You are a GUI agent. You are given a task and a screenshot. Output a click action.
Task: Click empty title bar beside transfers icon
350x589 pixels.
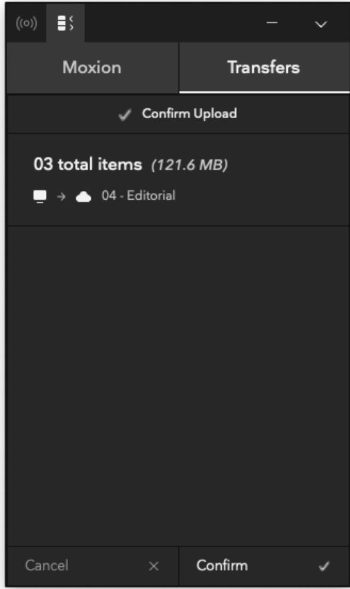173,23
